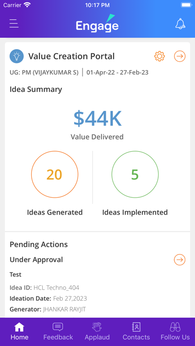Tap the 20 Ideas Generated circle
Image resolution: width=195 pixels, height=346 pixels.
click(55, 174)
